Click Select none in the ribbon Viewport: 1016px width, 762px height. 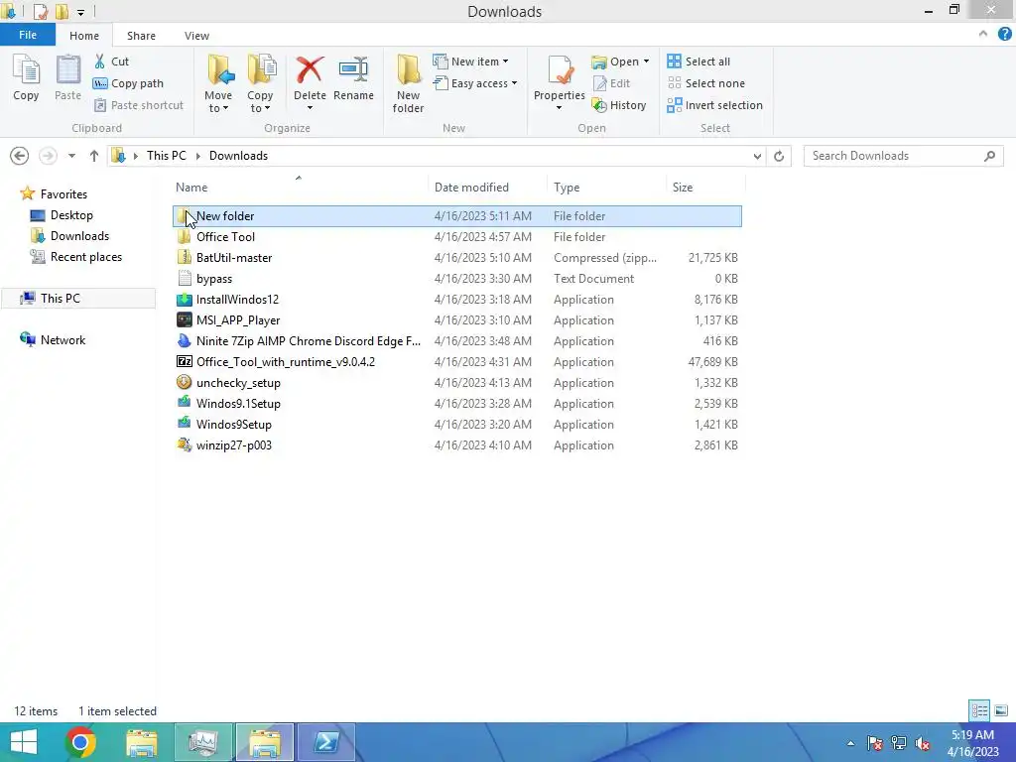(706, 83)
